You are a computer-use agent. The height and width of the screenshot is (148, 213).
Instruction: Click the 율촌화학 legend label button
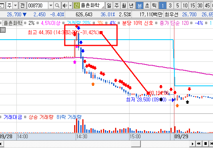click(x=13, y=23)
